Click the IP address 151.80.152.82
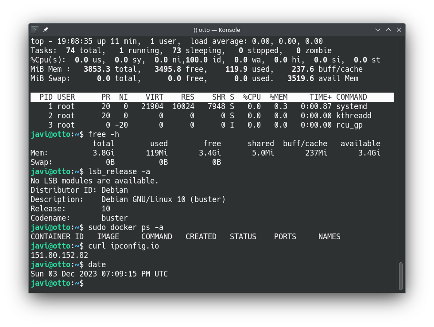Viewport: 434px width, 327px height. tap(59, 255)
